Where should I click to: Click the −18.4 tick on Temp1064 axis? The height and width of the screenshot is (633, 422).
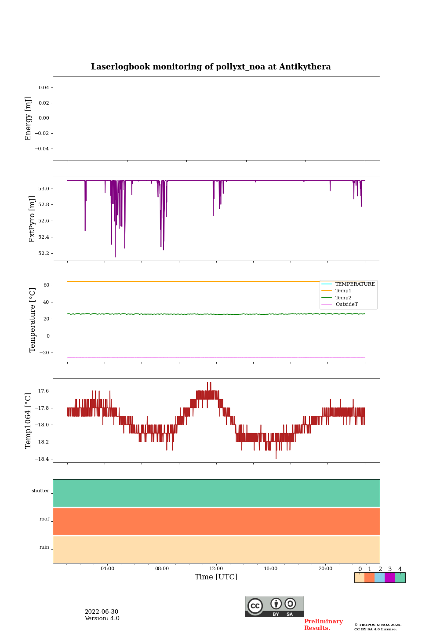pos(42,459)
